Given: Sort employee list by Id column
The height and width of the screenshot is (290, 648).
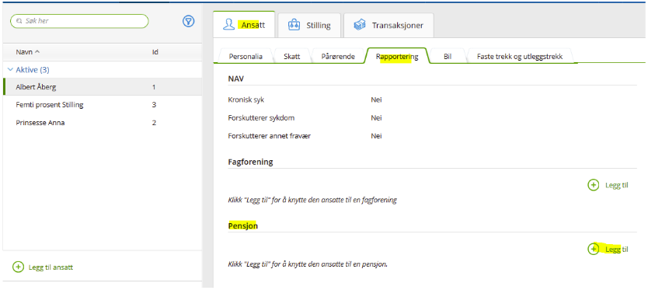Looking at the screenshot, I should (x=155, y=52).
